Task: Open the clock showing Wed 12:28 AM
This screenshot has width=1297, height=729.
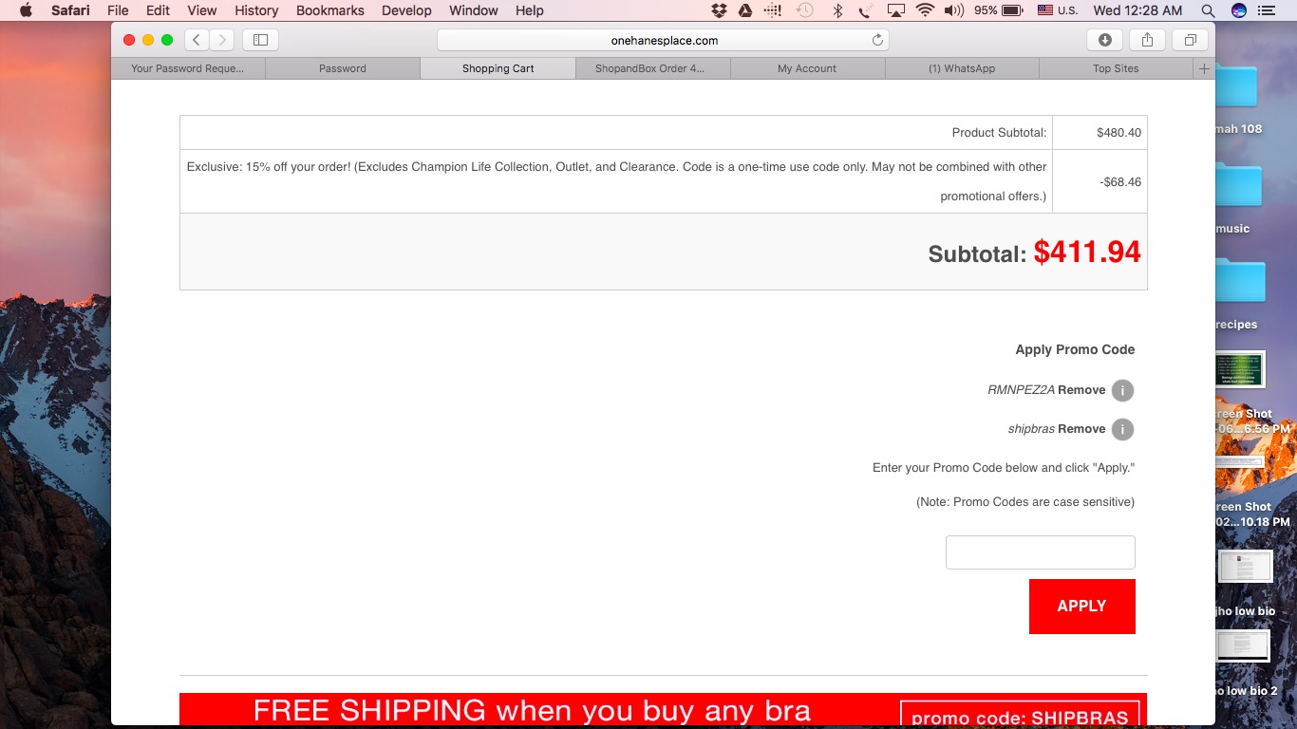Action: click(1137, 10)
